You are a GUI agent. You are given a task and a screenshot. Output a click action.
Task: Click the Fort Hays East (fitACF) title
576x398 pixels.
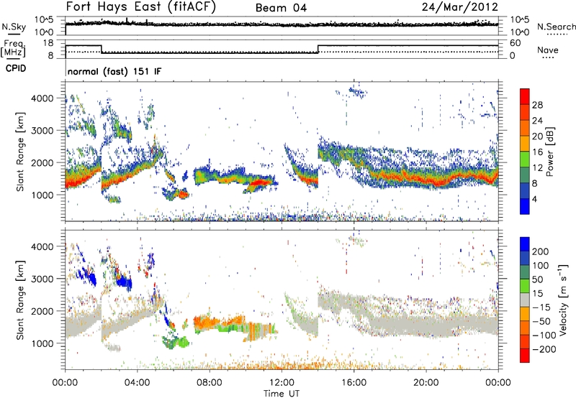[141, 7]
